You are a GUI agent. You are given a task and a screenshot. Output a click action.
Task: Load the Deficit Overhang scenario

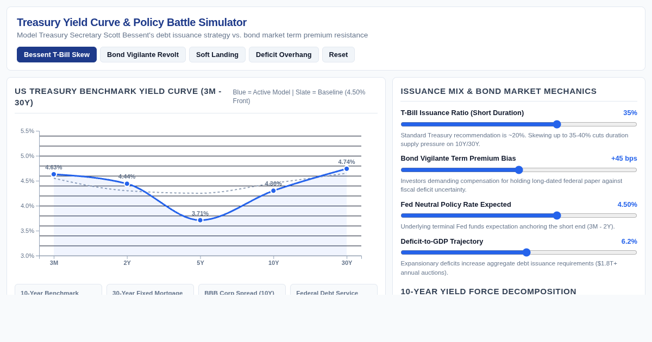(x=284, y=54)
